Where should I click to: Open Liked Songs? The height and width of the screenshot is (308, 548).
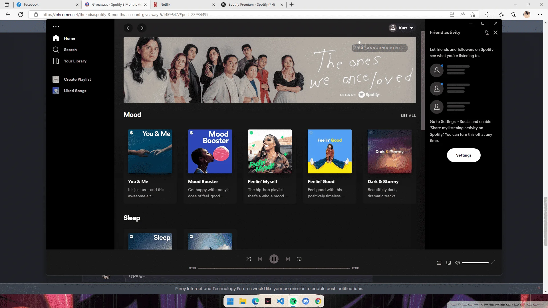[x=70, y=91]
